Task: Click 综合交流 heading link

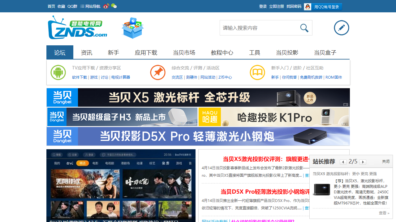Action: [180, 68]
